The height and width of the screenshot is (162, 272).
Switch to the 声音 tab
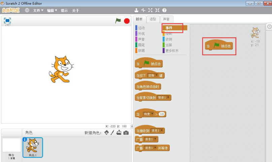point(166,19)
